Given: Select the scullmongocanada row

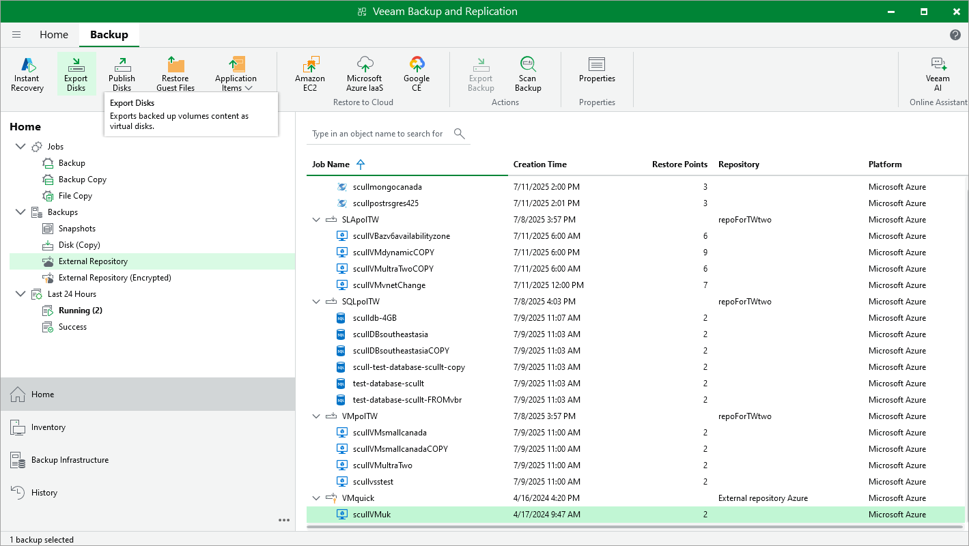Looking at the screenshot, I should pos(636,187).
